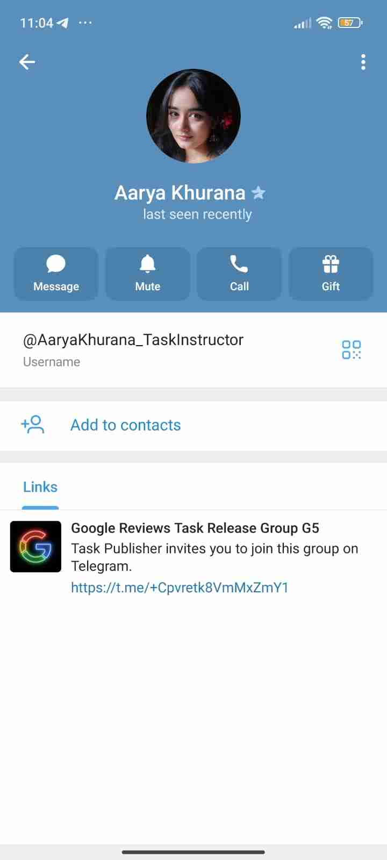Tap the @AaryaKhurana_TaskInstructor username
The image size is (387, 860).
(133, 340)
